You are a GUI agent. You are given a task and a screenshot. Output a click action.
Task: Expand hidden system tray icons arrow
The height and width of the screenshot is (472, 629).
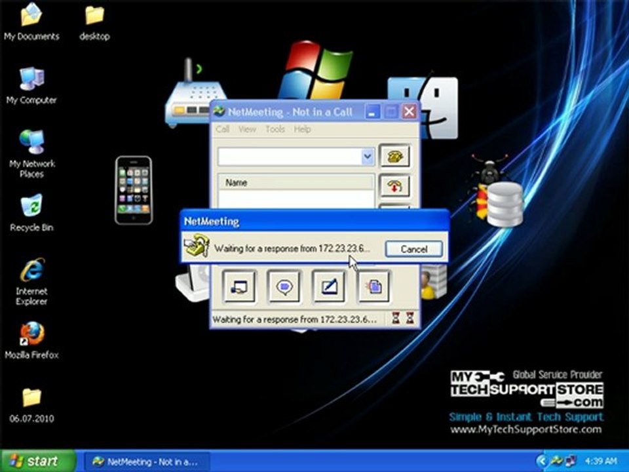(x=542, y=461)
